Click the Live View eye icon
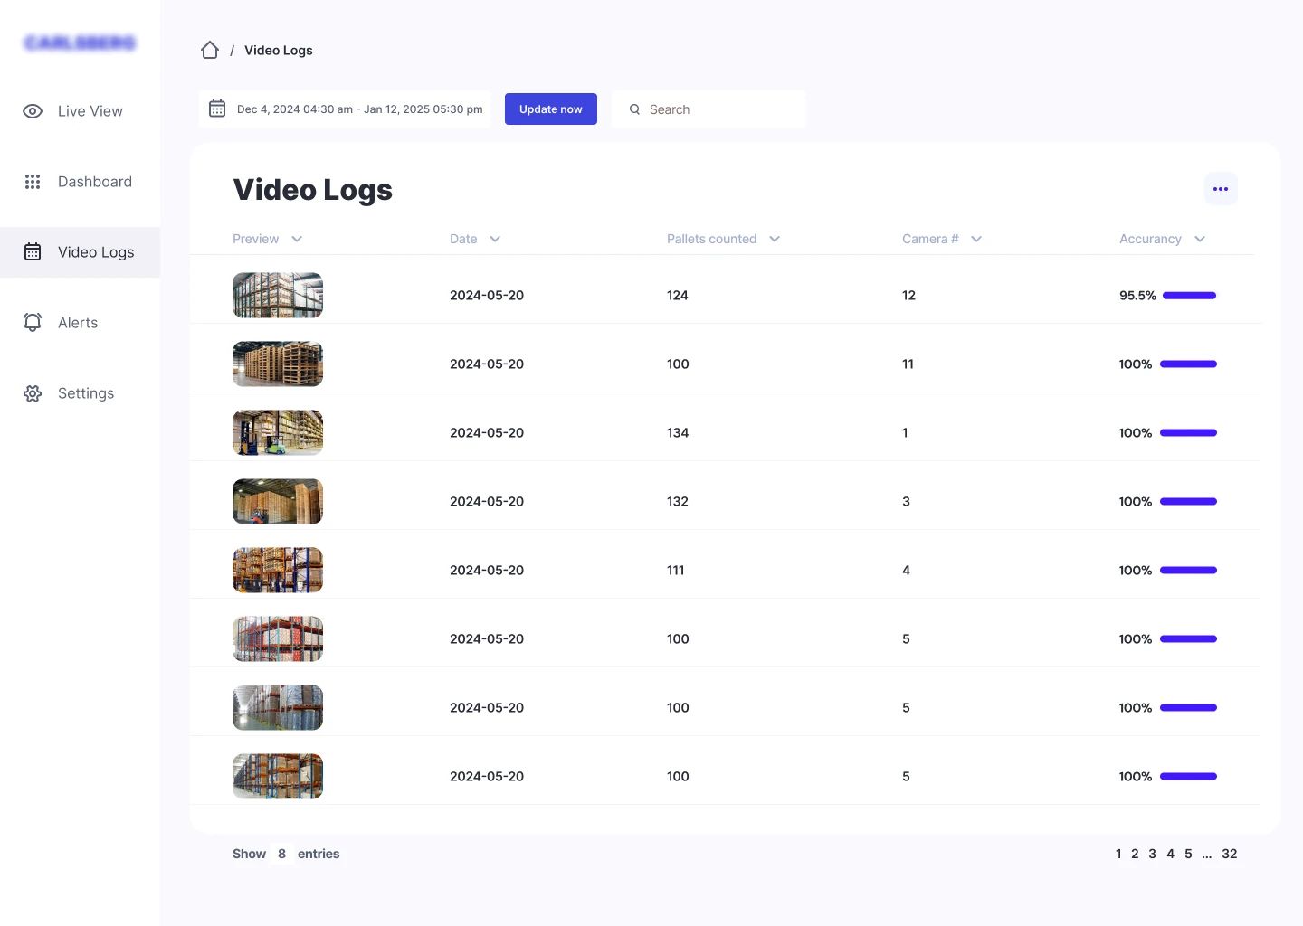This screenshot has width=1303, height=926. 33,111
